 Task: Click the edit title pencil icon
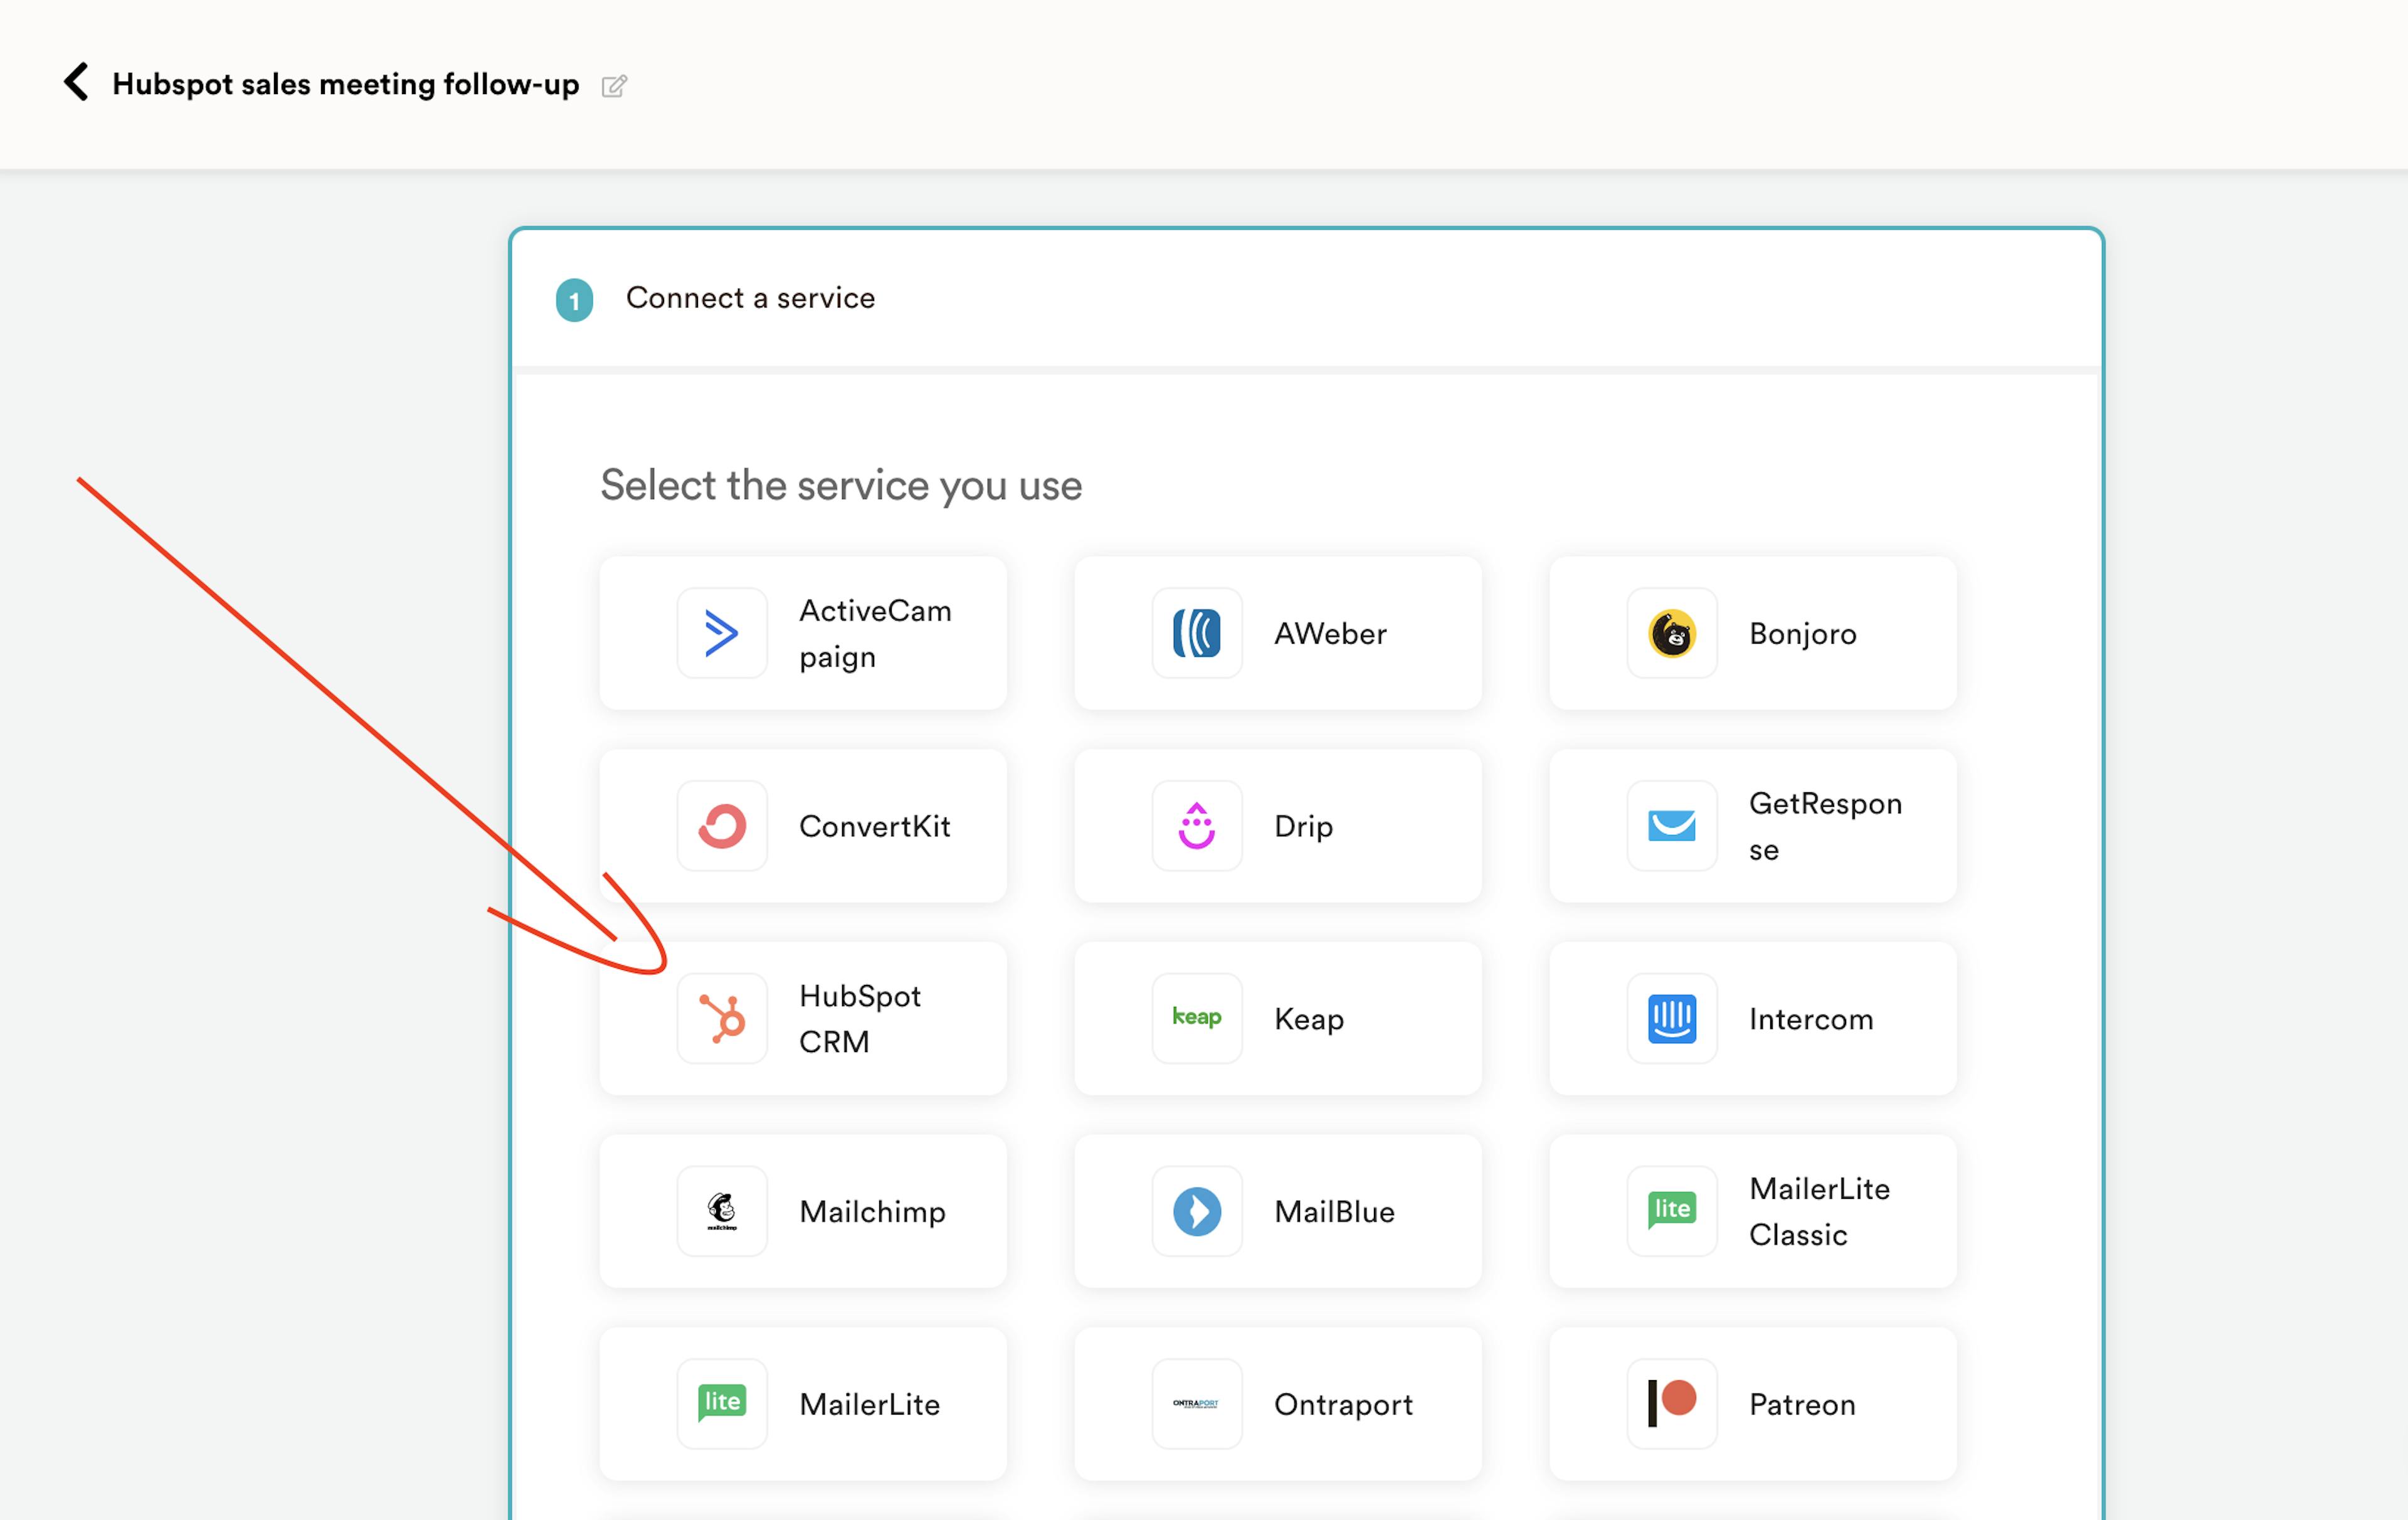[x=614, y=86]
